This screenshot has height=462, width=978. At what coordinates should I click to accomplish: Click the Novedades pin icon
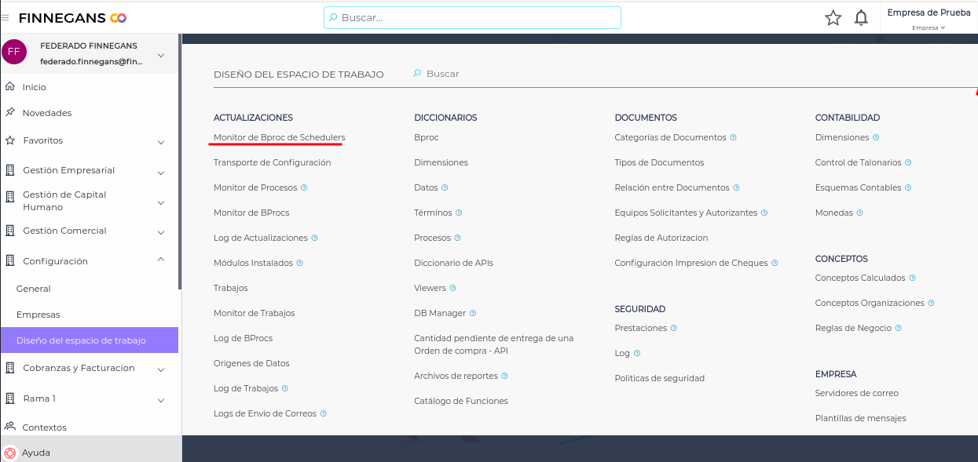(9, 112)
